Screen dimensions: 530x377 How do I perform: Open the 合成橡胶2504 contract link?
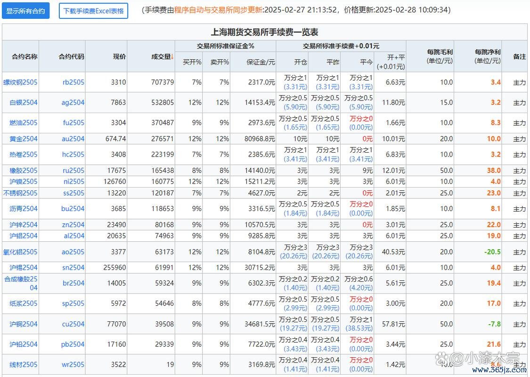[x=21, y=283]
